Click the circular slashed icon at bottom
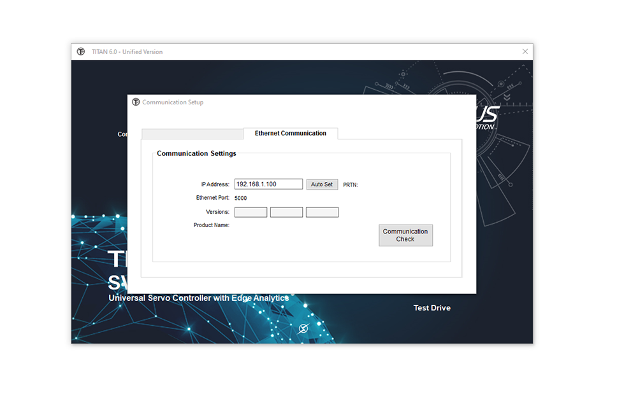Viewport: 617px width, 411px height. pyautogui.click(x=303, y=328)
